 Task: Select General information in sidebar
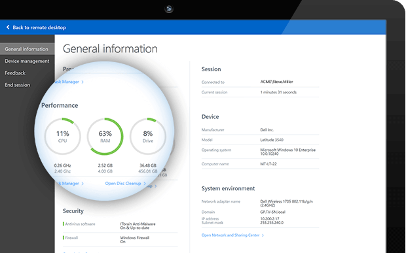[26, 49]
